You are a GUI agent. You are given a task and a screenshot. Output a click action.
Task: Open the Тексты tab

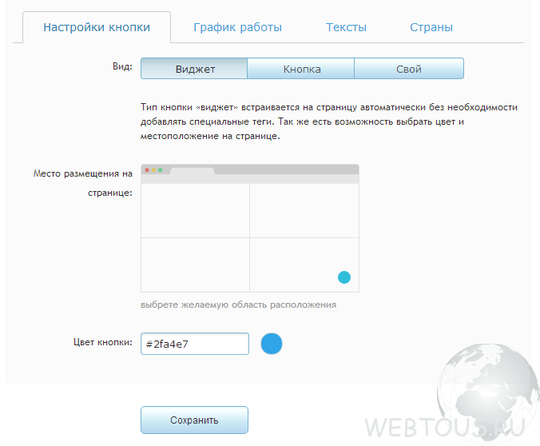coord(346,27)
